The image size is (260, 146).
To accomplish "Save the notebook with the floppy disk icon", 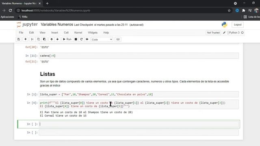I will pyautogui.click(x=19, y=39).
